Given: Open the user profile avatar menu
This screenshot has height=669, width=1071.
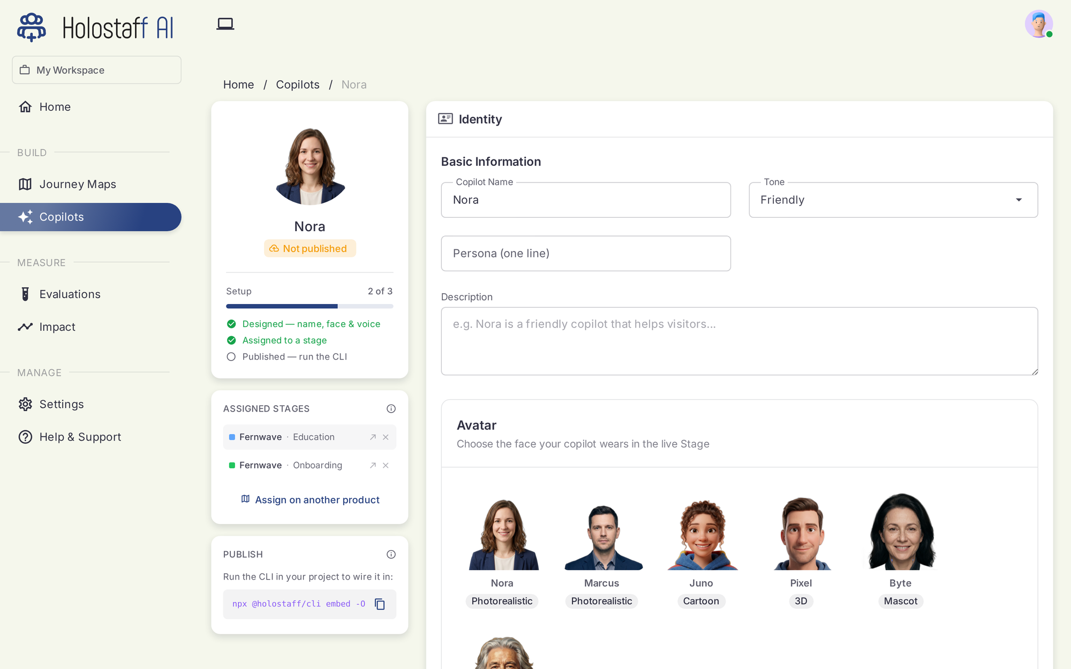Looking at the screenshot, I should pos(1039,24).
